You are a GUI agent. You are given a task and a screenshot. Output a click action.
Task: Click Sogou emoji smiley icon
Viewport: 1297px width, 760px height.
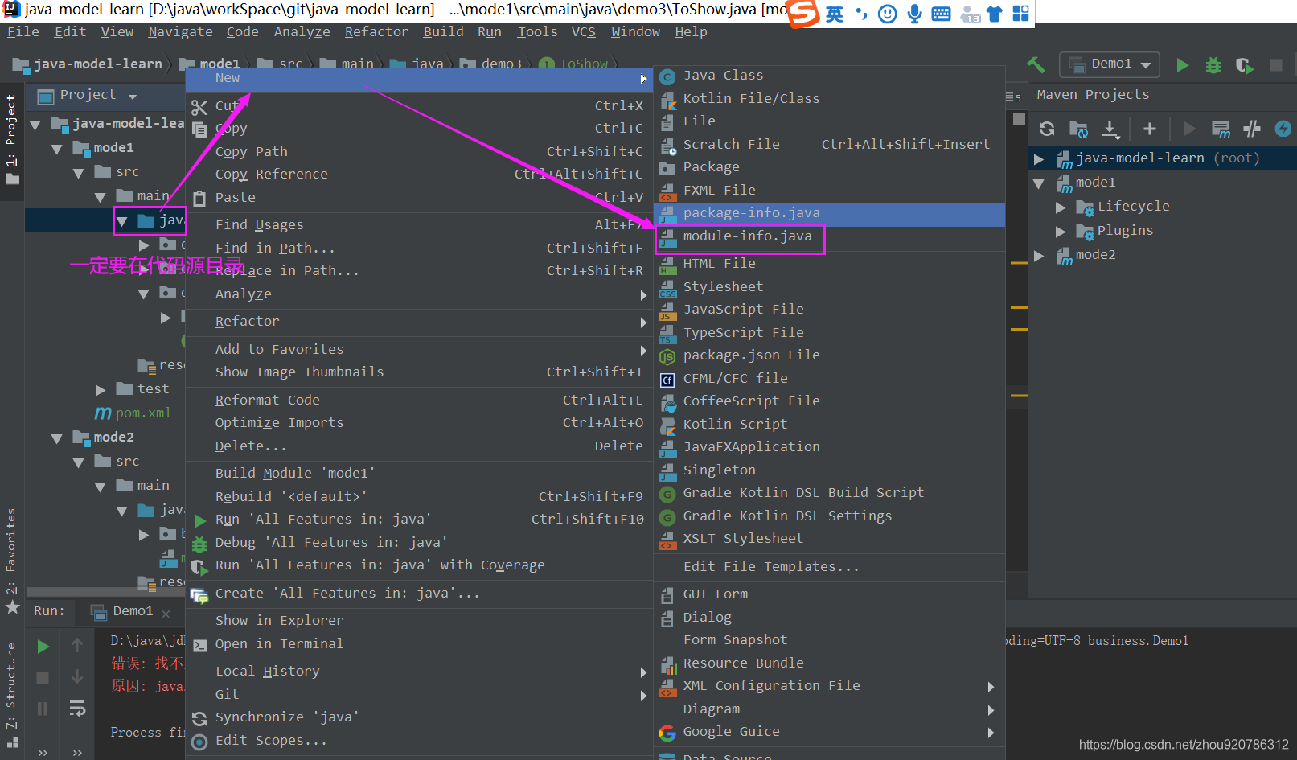click(x=887, y=14)
